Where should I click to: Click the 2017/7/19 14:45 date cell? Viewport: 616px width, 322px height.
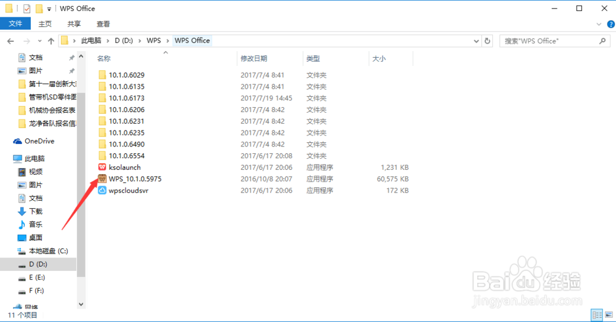266,98
